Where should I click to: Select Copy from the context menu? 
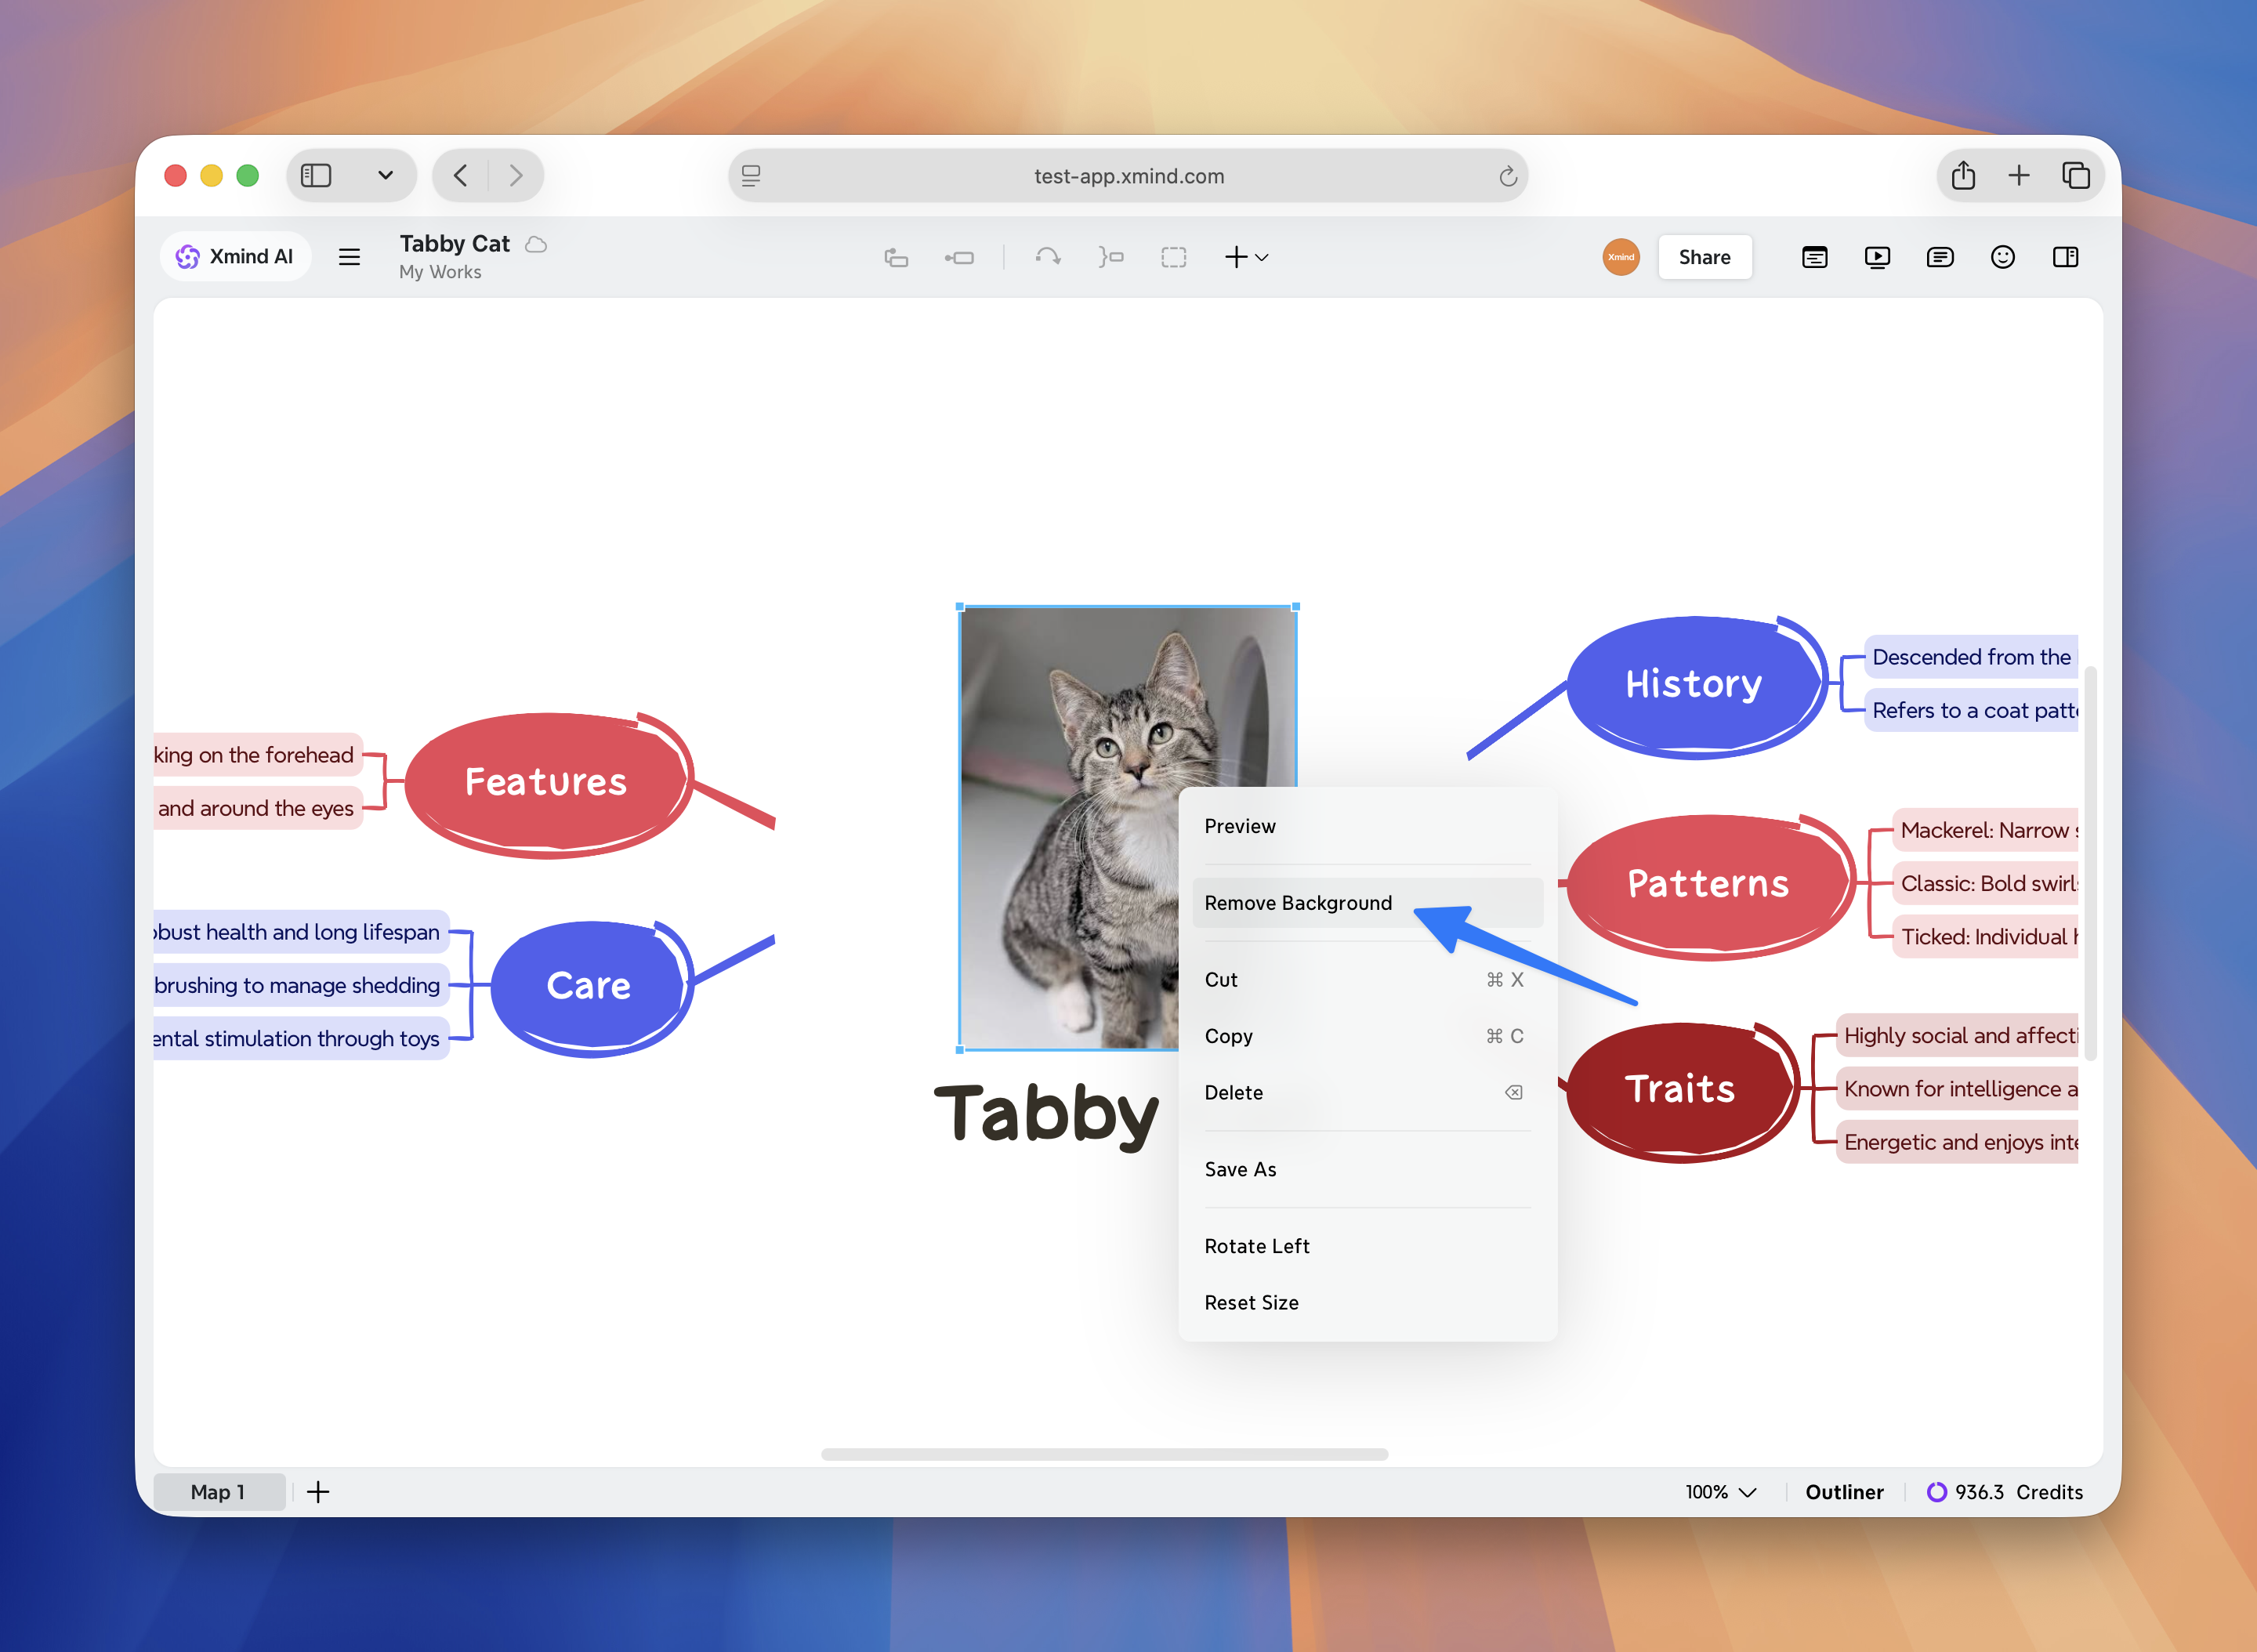click(x=1367, y=1036)
